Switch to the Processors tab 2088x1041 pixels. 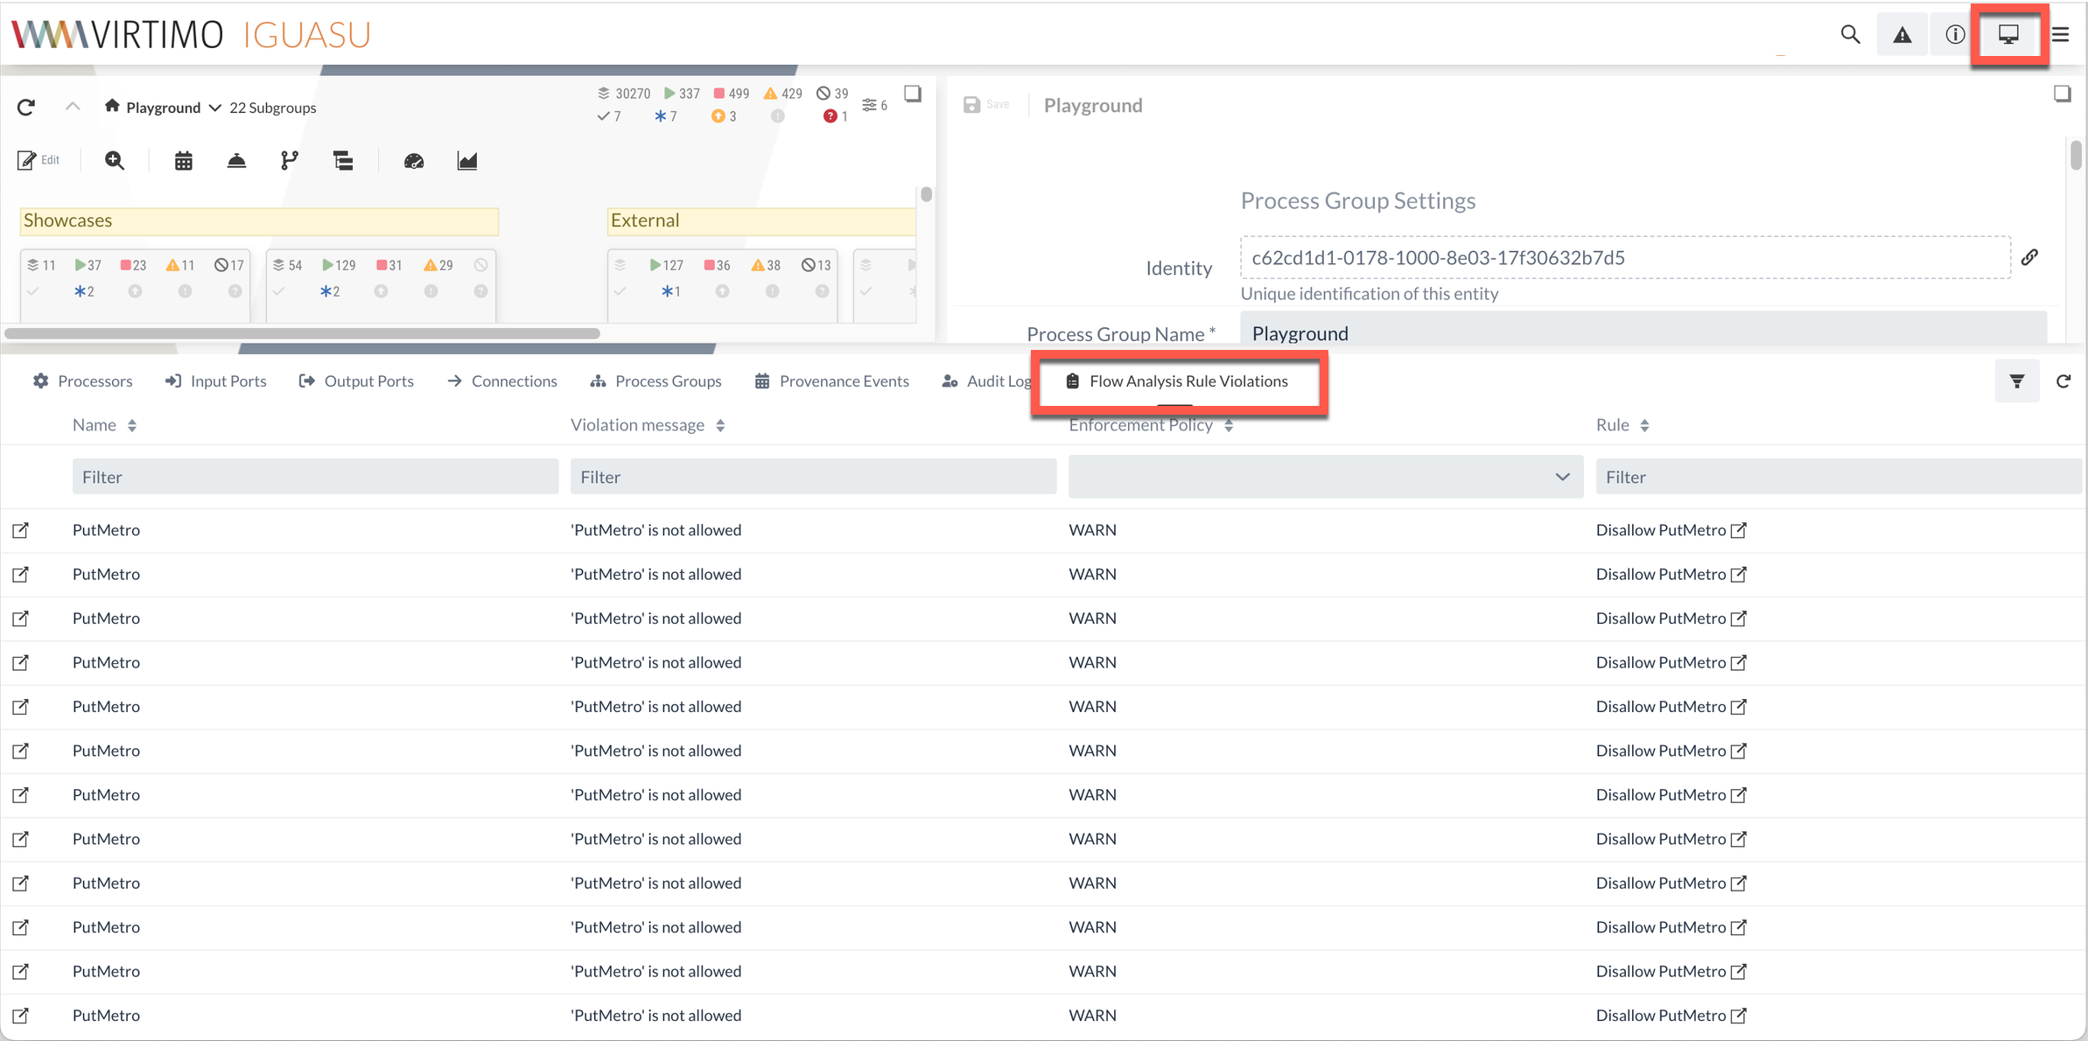[83, 381]
